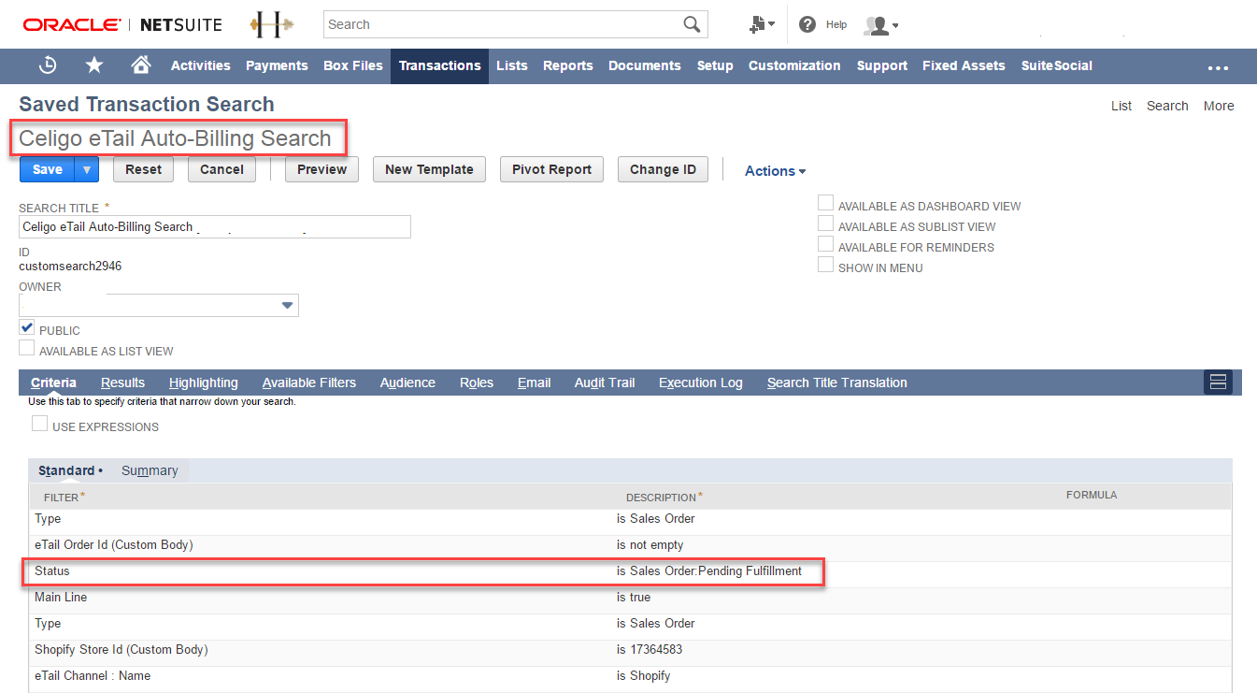Open the Execution Log tab
The height and width of the screenshot is (693, 1257).
pyautogui.click(x=701, y=383)
